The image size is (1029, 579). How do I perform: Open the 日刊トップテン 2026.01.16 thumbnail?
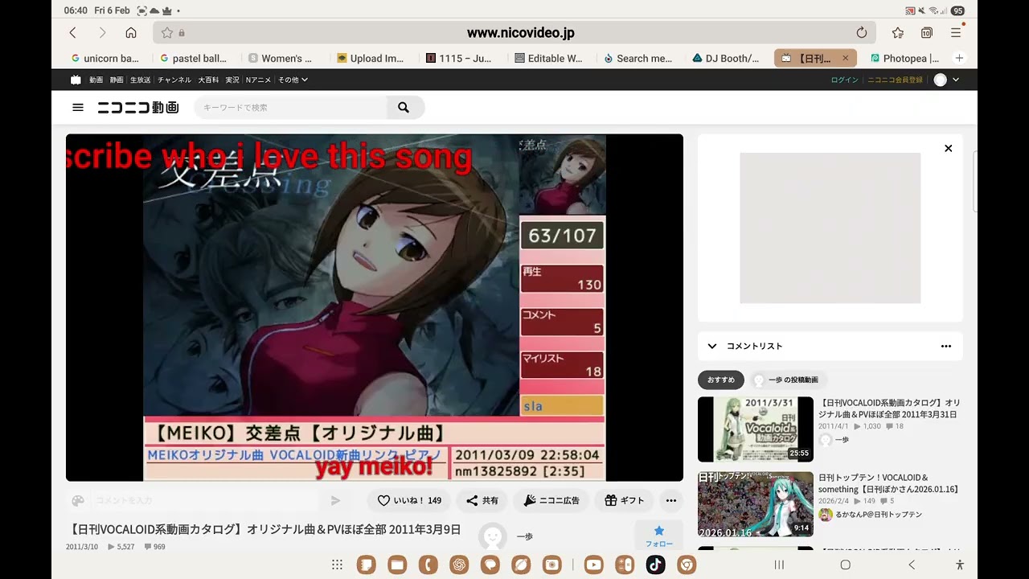[x=756, y=504]
